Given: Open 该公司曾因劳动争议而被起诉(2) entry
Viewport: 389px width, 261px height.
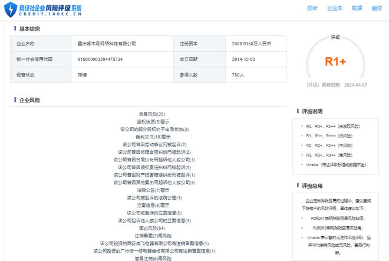Looking at the screenshot, I should (x=154, y=144).
